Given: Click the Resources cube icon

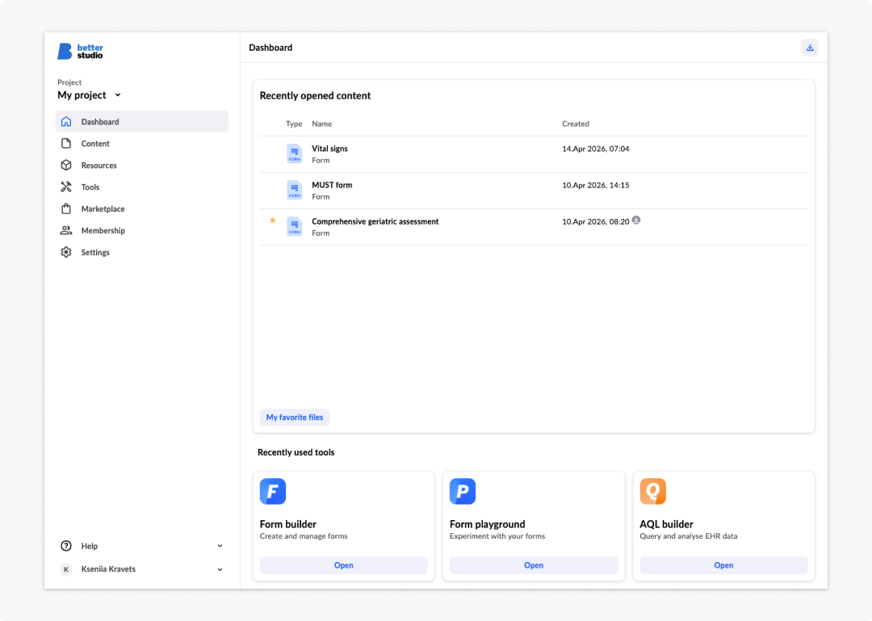Looking at the screenshot, I should [x=66, y=165].
